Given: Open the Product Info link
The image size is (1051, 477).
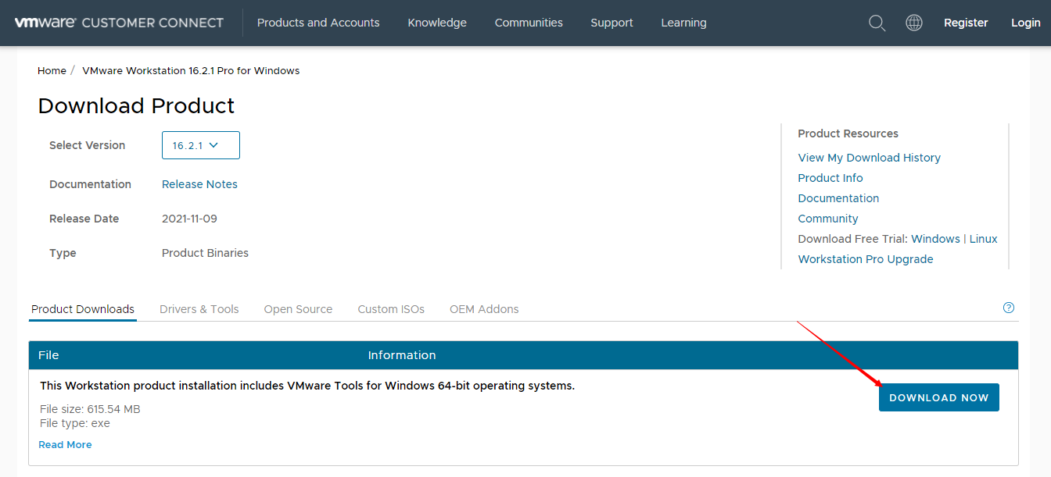Looking at the screenshot, I should 830,178.
